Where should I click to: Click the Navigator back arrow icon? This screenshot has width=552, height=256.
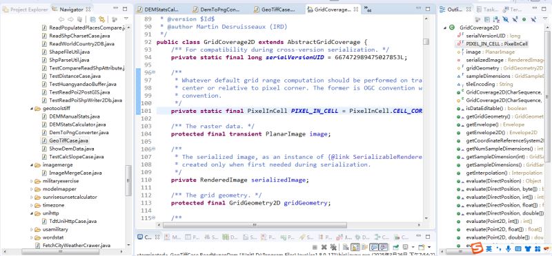61,19
